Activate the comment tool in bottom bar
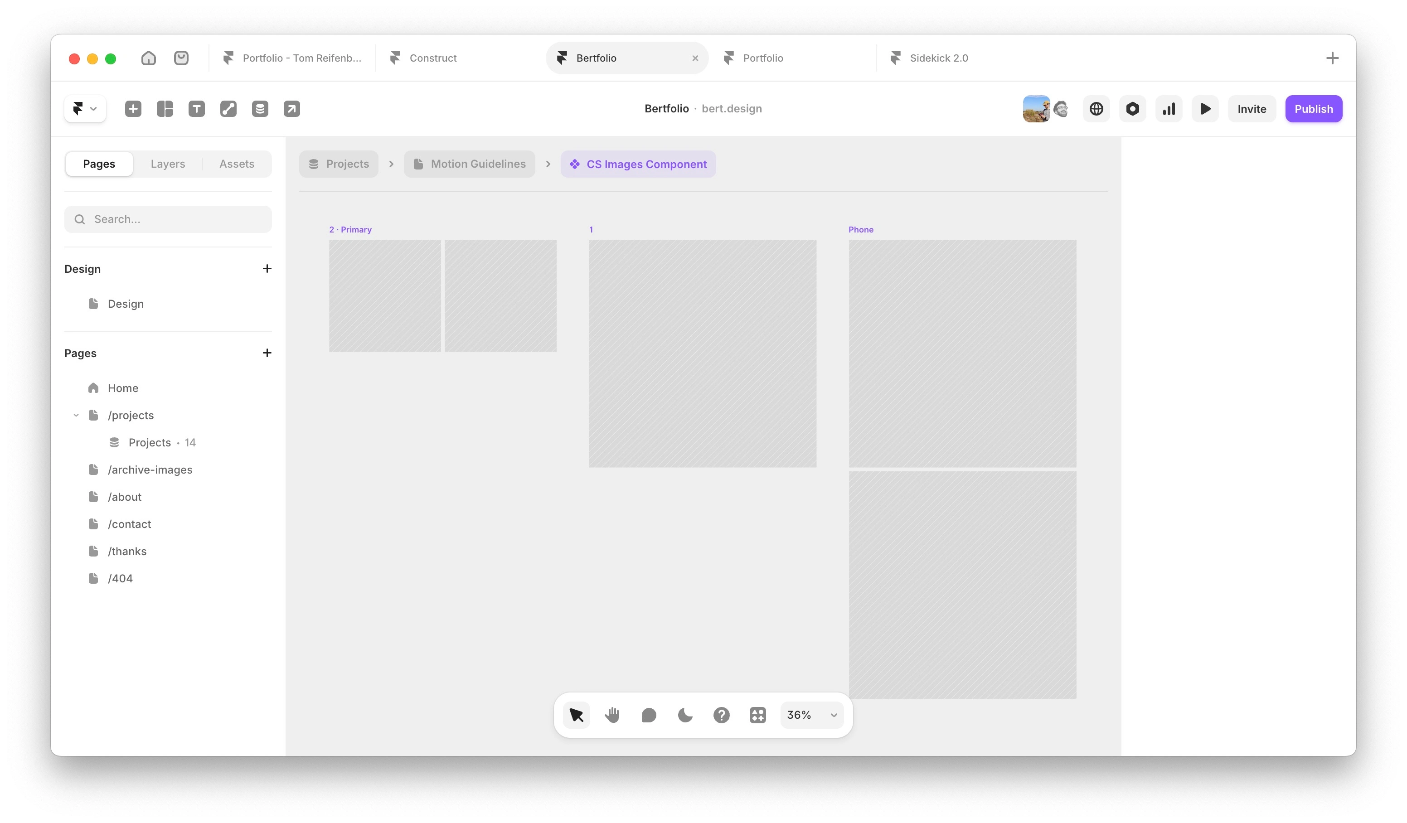 click(649, 715)
